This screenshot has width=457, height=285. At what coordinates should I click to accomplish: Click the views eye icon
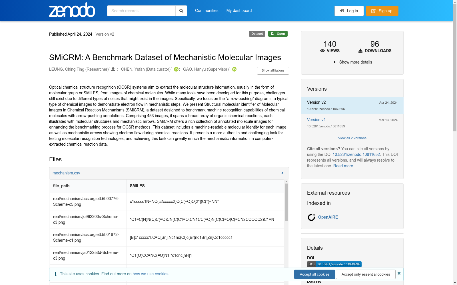tap(322, 51)
